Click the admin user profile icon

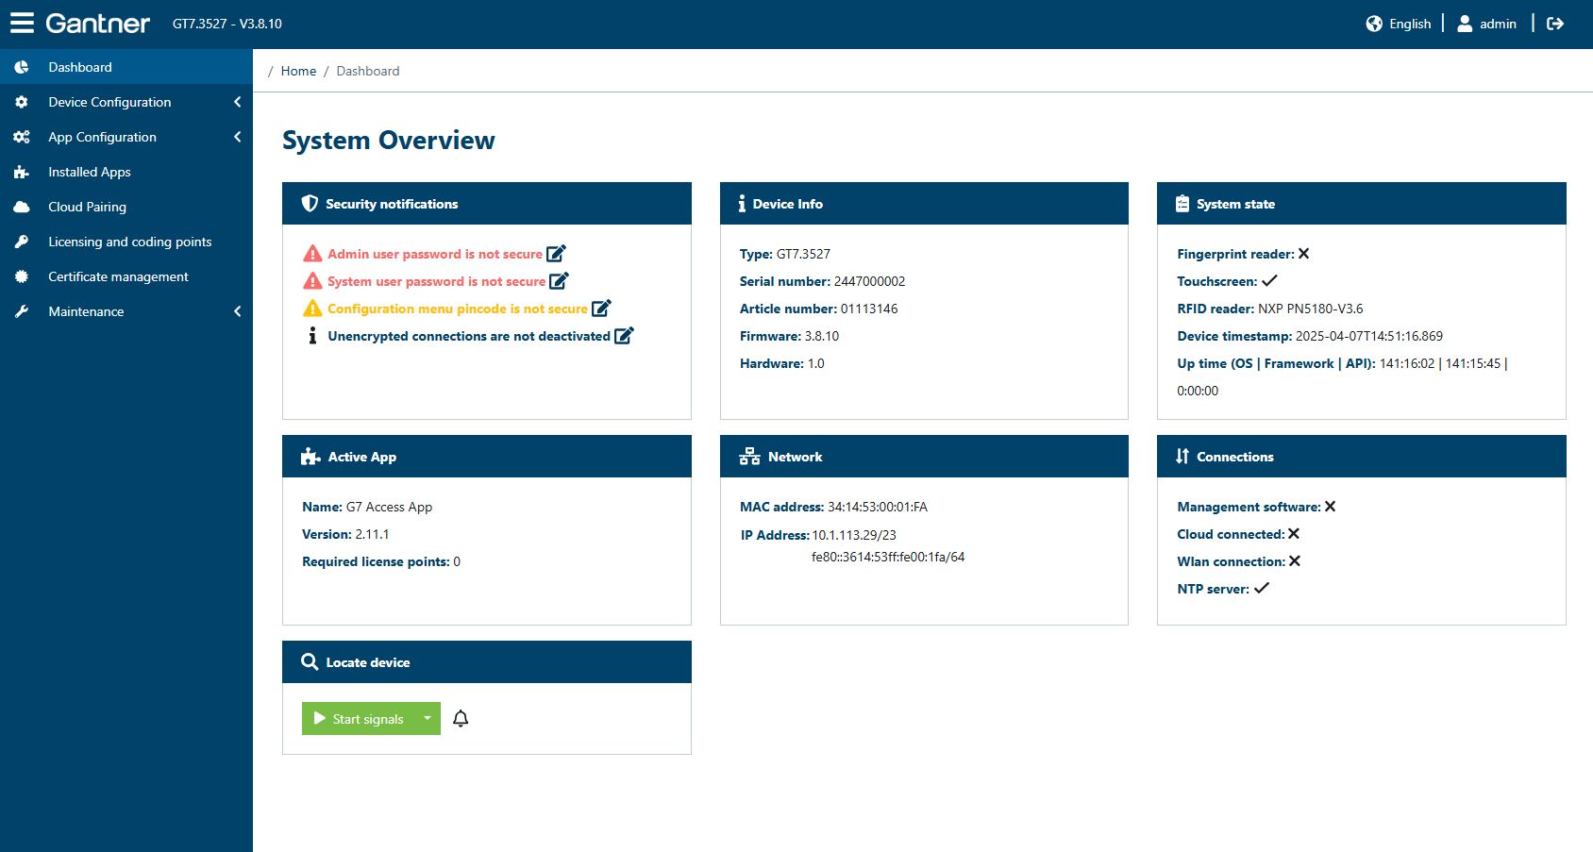pyautogui.click(x=1465, y=24)
